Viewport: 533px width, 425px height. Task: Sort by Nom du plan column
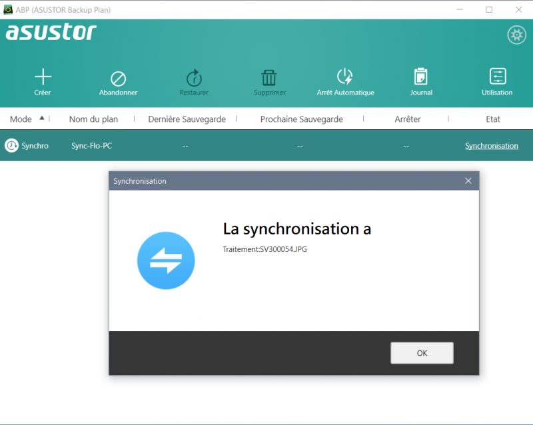93,119
